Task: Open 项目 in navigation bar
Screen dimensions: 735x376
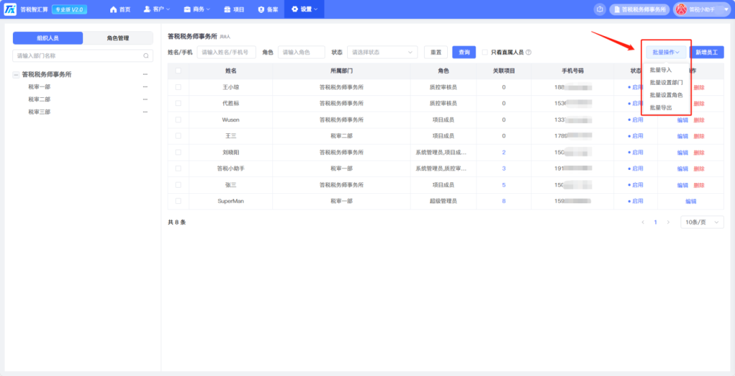Action: [x=234, y=10]
